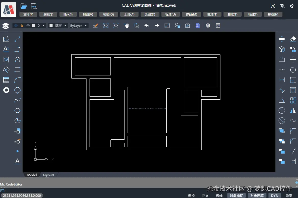
Task: Choose the Polygon tool
Action: pyautogui.click(x=17, y=59)
